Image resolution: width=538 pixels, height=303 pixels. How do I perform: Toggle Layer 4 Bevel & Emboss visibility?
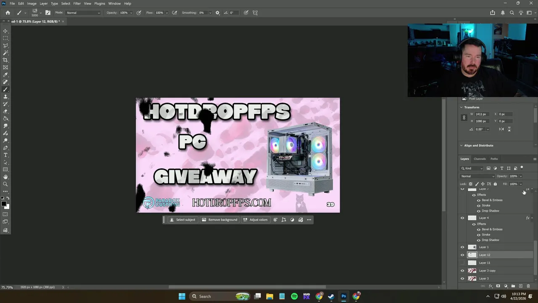click(478, 229)
